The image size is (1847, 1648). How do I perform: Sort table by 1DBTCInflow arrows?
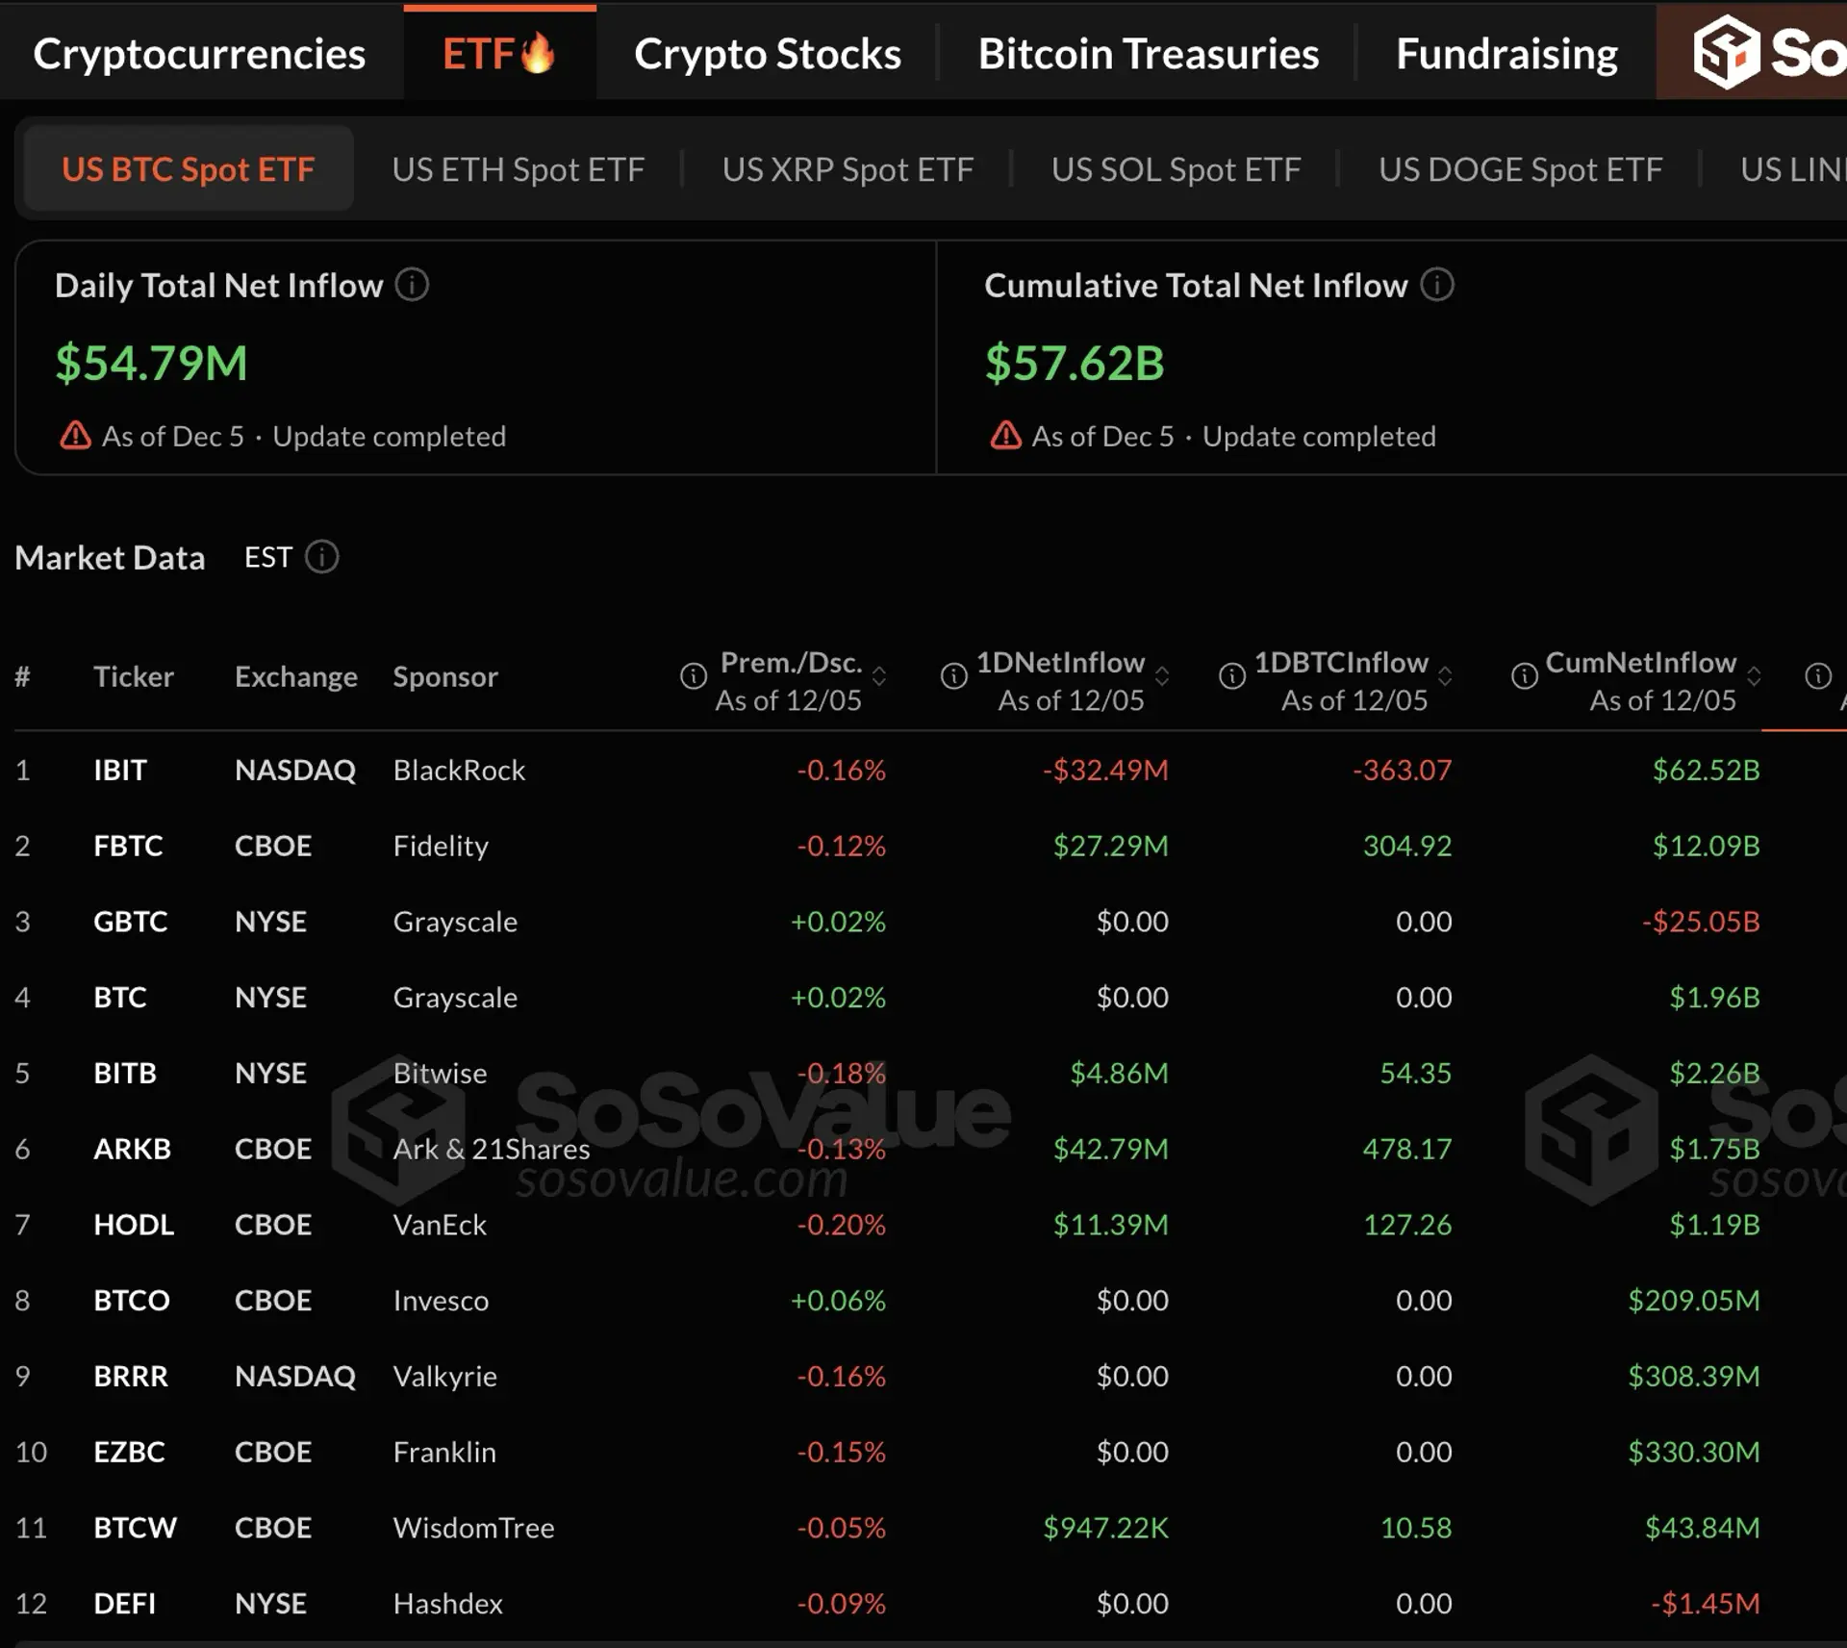click(x=1445, y=676)
